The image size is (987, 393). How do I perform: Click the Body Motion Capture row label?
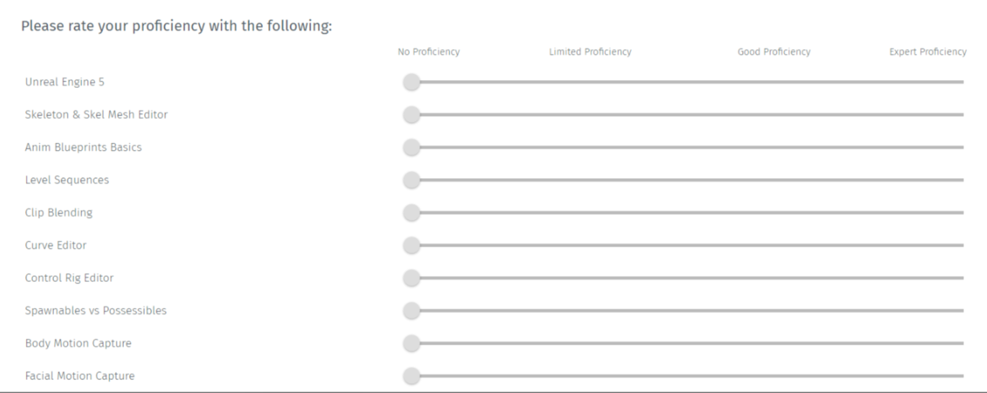pyautogui.click(x=79, y=343)
